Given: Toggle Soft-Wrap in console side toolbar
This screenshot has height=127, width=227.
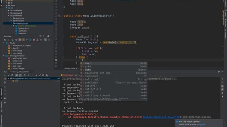Looking at the screenshot, I should (222, 86).
